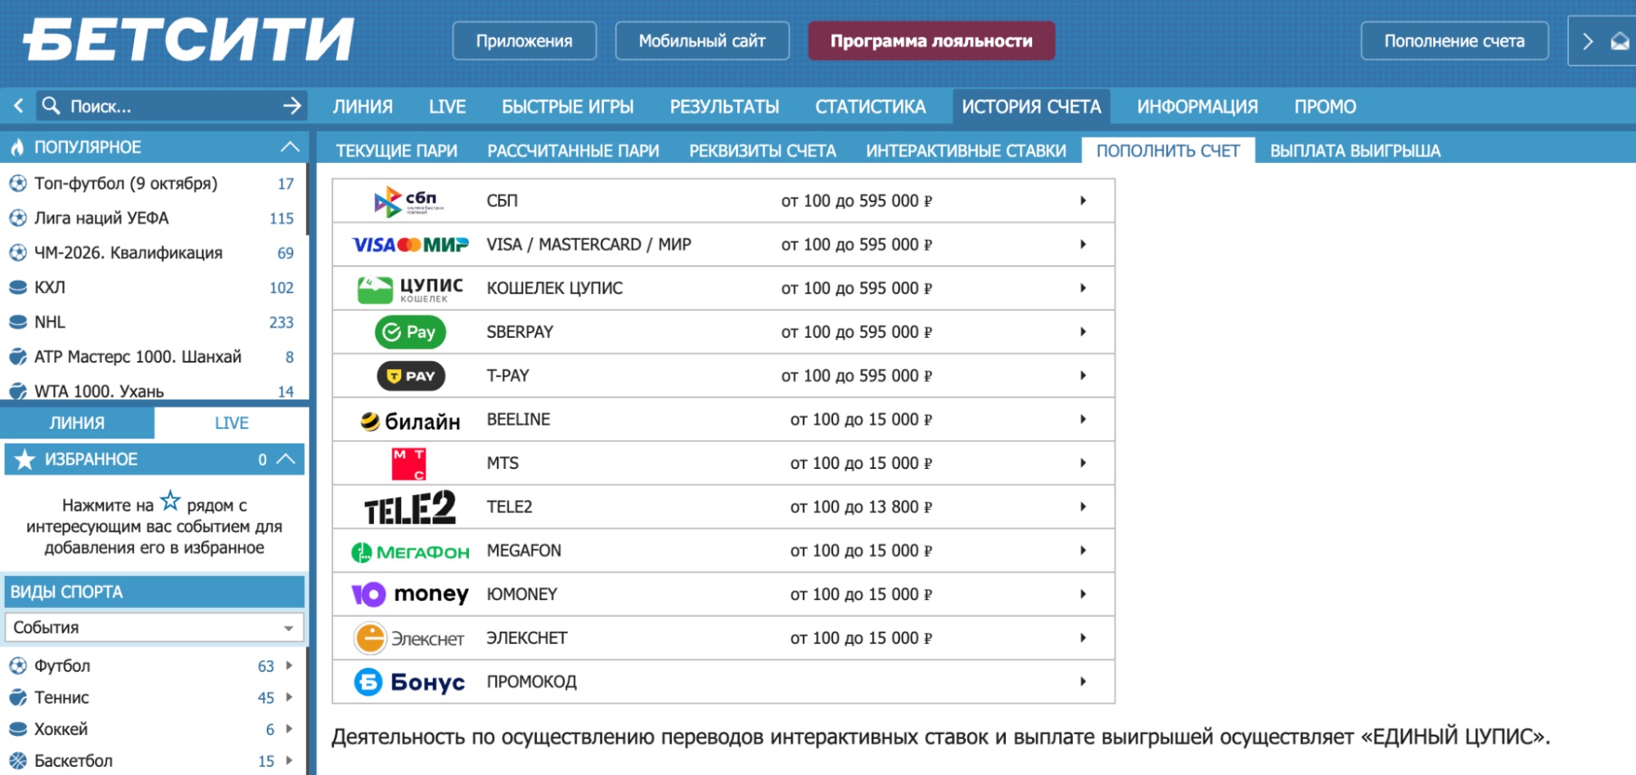Screen dimensions: 1636x775
Task: Select the sidebar LIVE tab
Action: click(232, 423)
